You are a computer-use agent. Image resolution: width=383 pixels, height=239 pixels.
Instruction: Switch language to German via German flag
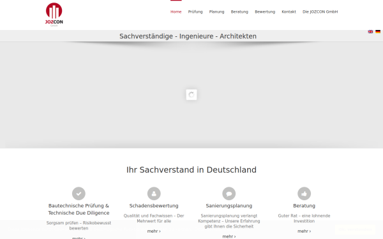(x=378, y=31)
